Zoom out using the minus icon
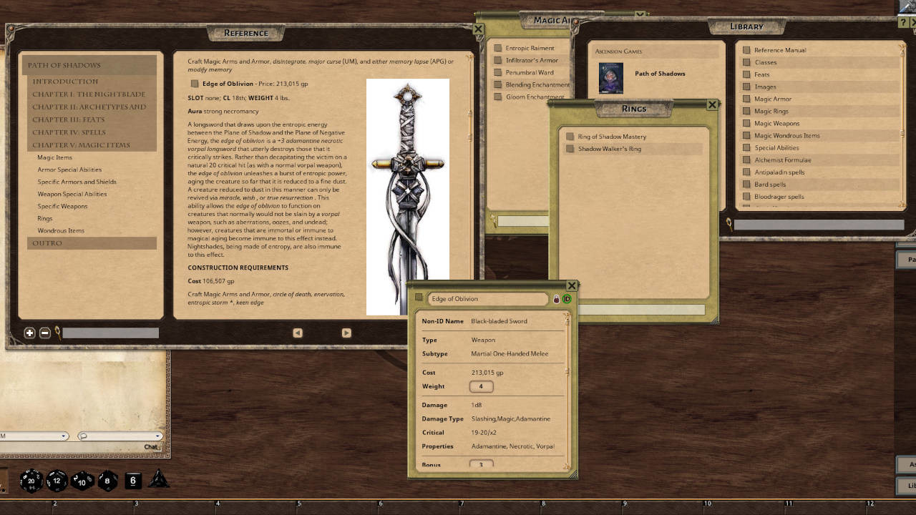The height and width of the screenshot is (515, 916). coord(44,333)
